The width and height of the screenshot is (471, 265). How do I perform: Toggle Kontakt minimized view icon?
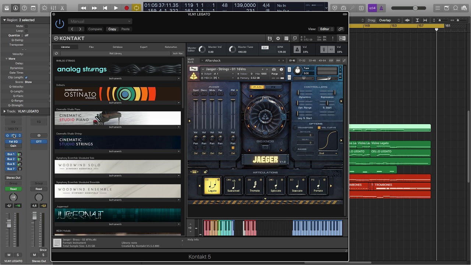[x=295, y=38]
